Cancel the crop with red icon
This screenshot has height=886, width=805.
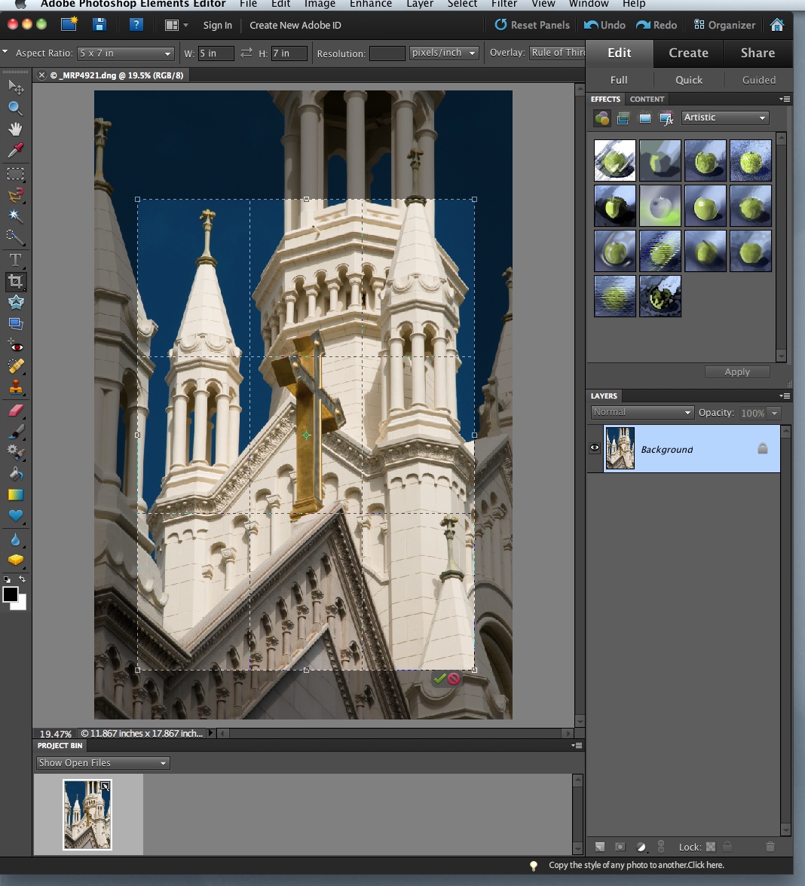(x=454, y=679)
